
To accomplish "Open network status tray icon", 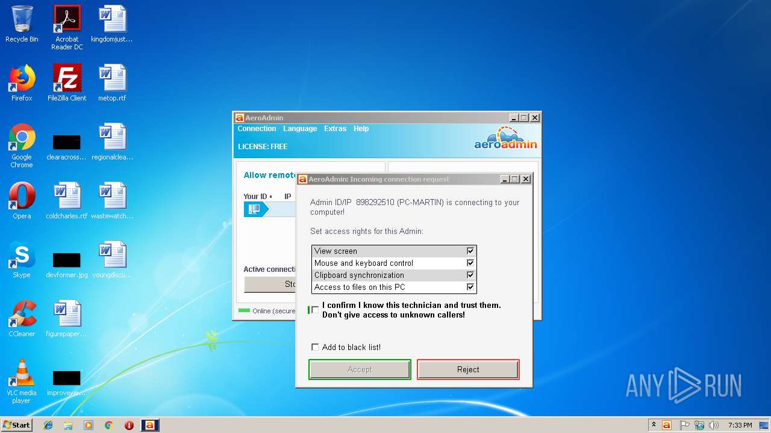I will [699, 425].
